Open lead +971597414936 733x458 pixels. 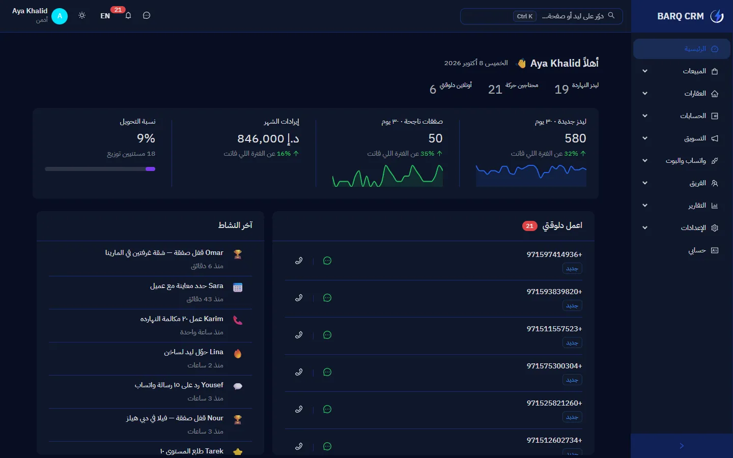(x=554, y=254)
